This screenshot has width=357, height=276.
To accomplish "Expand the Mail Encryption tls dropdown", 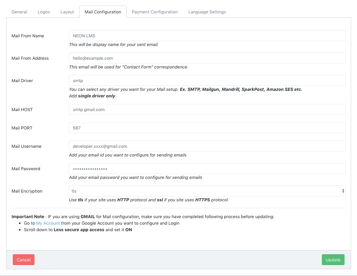I will 207,191.
